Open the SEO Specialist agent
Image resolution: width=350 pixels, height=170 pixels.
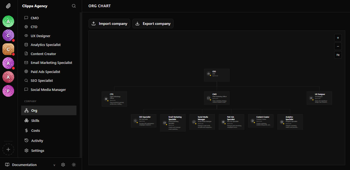coord(49,80)
